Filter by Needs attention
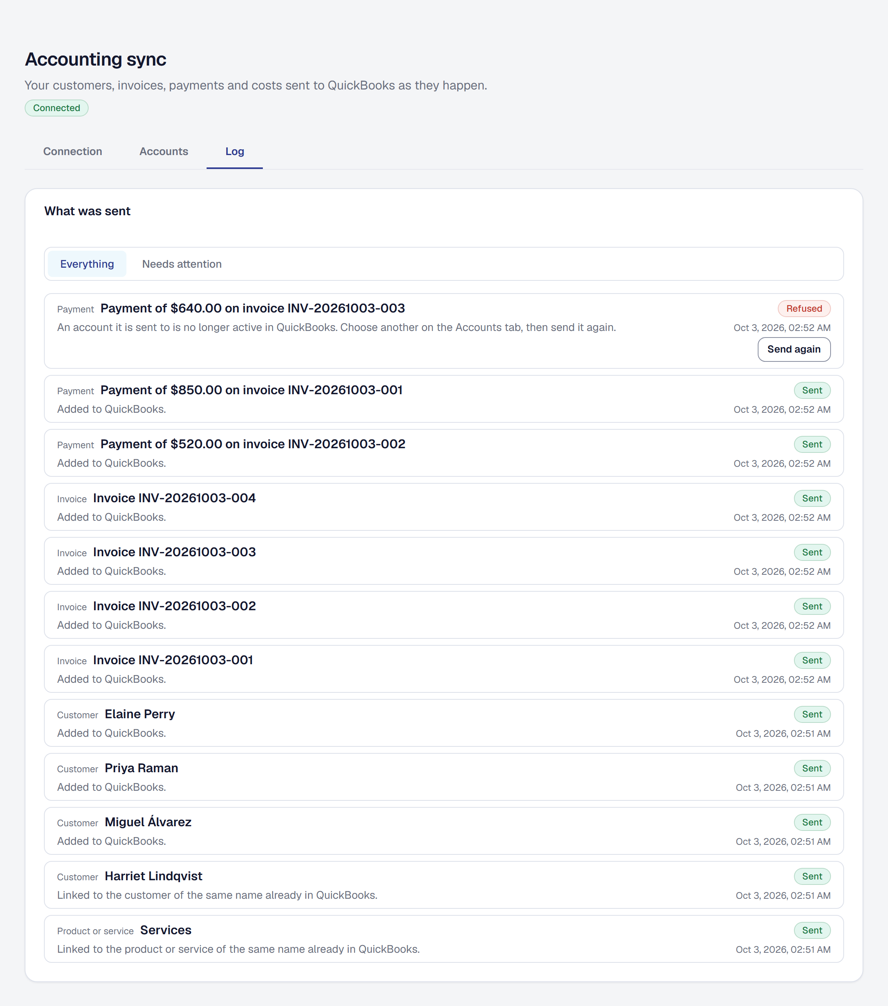 point(182,264)
